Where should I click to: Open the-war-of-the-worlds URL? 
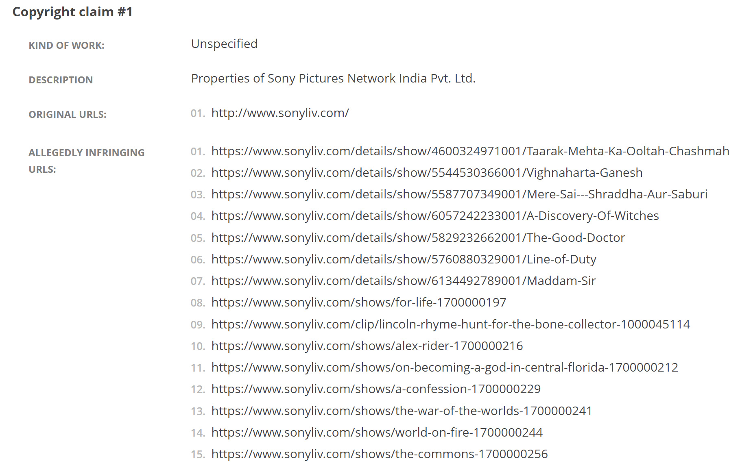point(402,411)
